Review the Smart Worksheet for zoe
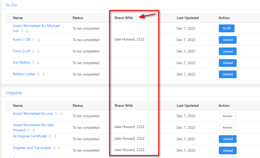The height and width of the screenshot is (158, 260). (x=227, y=116)
